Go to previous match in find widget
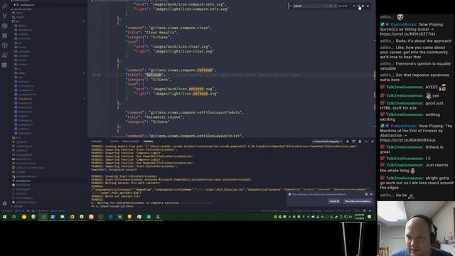The width and height of the screenshot is (455, 256). click(354, 6)
